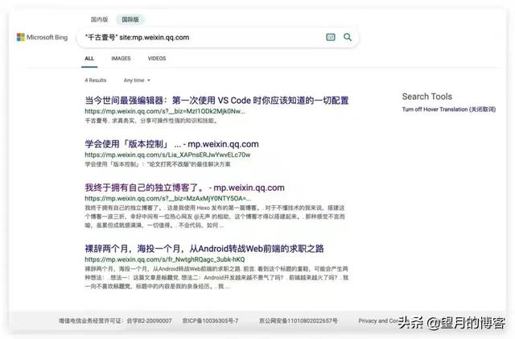Screen dimensions: 515x339
Task: Select the ALL results tab
Action: tap(89, 59)
